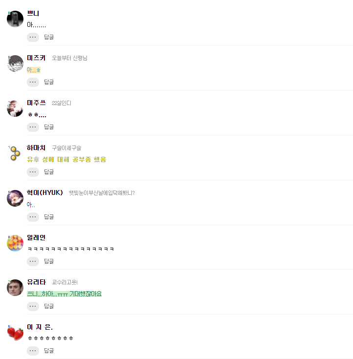Select the username 혁이(HYUK)
Viewport: 353px width, 359px height.
(45, 192)
